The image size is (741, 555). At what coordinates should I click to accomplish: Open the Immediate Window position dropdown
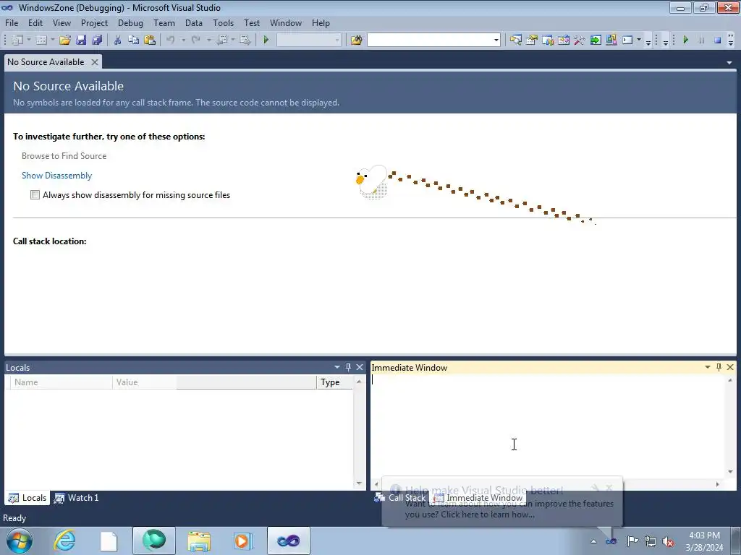click(x=708, y=367)
